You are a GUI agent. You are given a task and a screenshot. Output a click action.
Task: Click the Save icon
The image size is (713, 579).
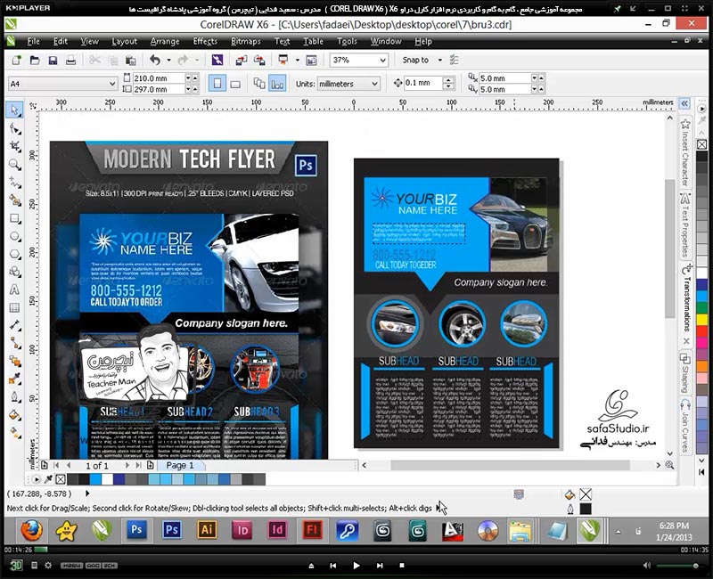coord(53,60)
